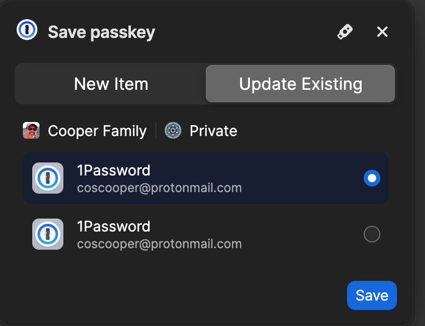
Task: Close the Save passkey dialog
Action: [382, 32]
